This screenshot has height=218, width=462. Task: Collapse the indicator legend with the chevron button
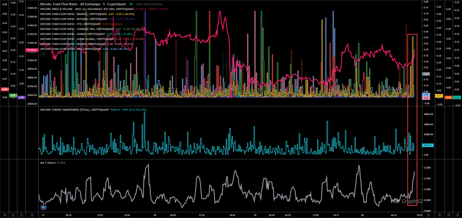click(44, 54)
